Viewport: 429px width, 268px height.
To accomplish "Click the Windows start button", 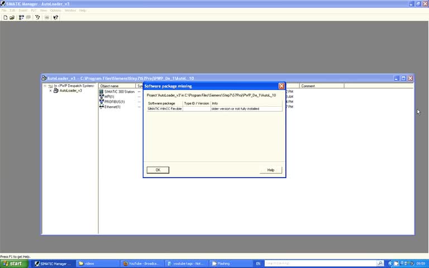I will click(x=14, y=264).
